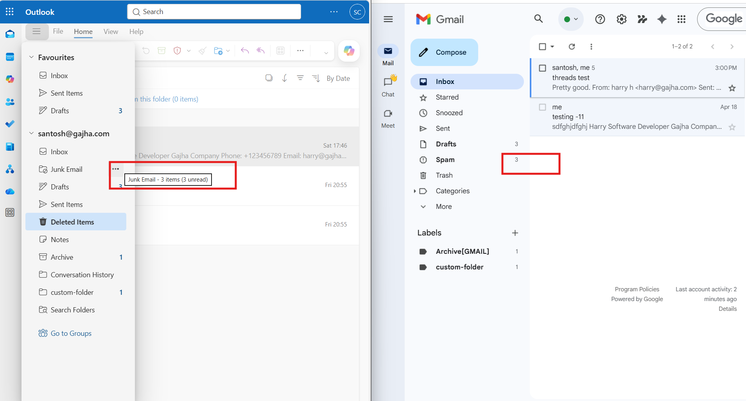
Task: Open the Help tab in Outlook
Action: point(136,32)
